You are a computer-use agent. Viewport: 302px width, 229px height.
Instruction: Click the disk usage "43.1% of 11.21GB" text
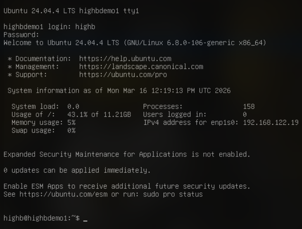[x=99, y=115]
